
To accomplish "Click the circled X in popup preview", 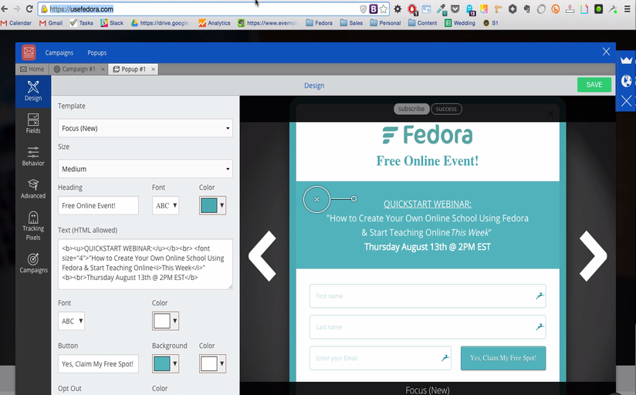I will (316, 199).
